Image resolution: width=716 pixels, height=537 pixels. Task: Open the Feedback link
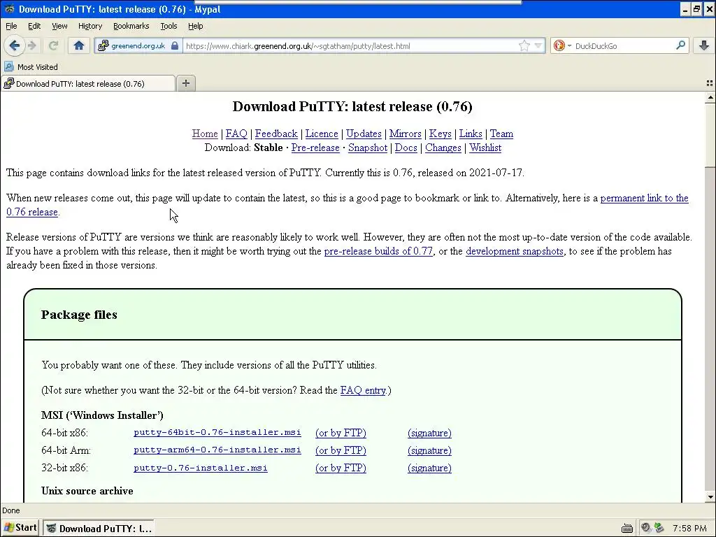pyautogui.click(x=276, y=134)
